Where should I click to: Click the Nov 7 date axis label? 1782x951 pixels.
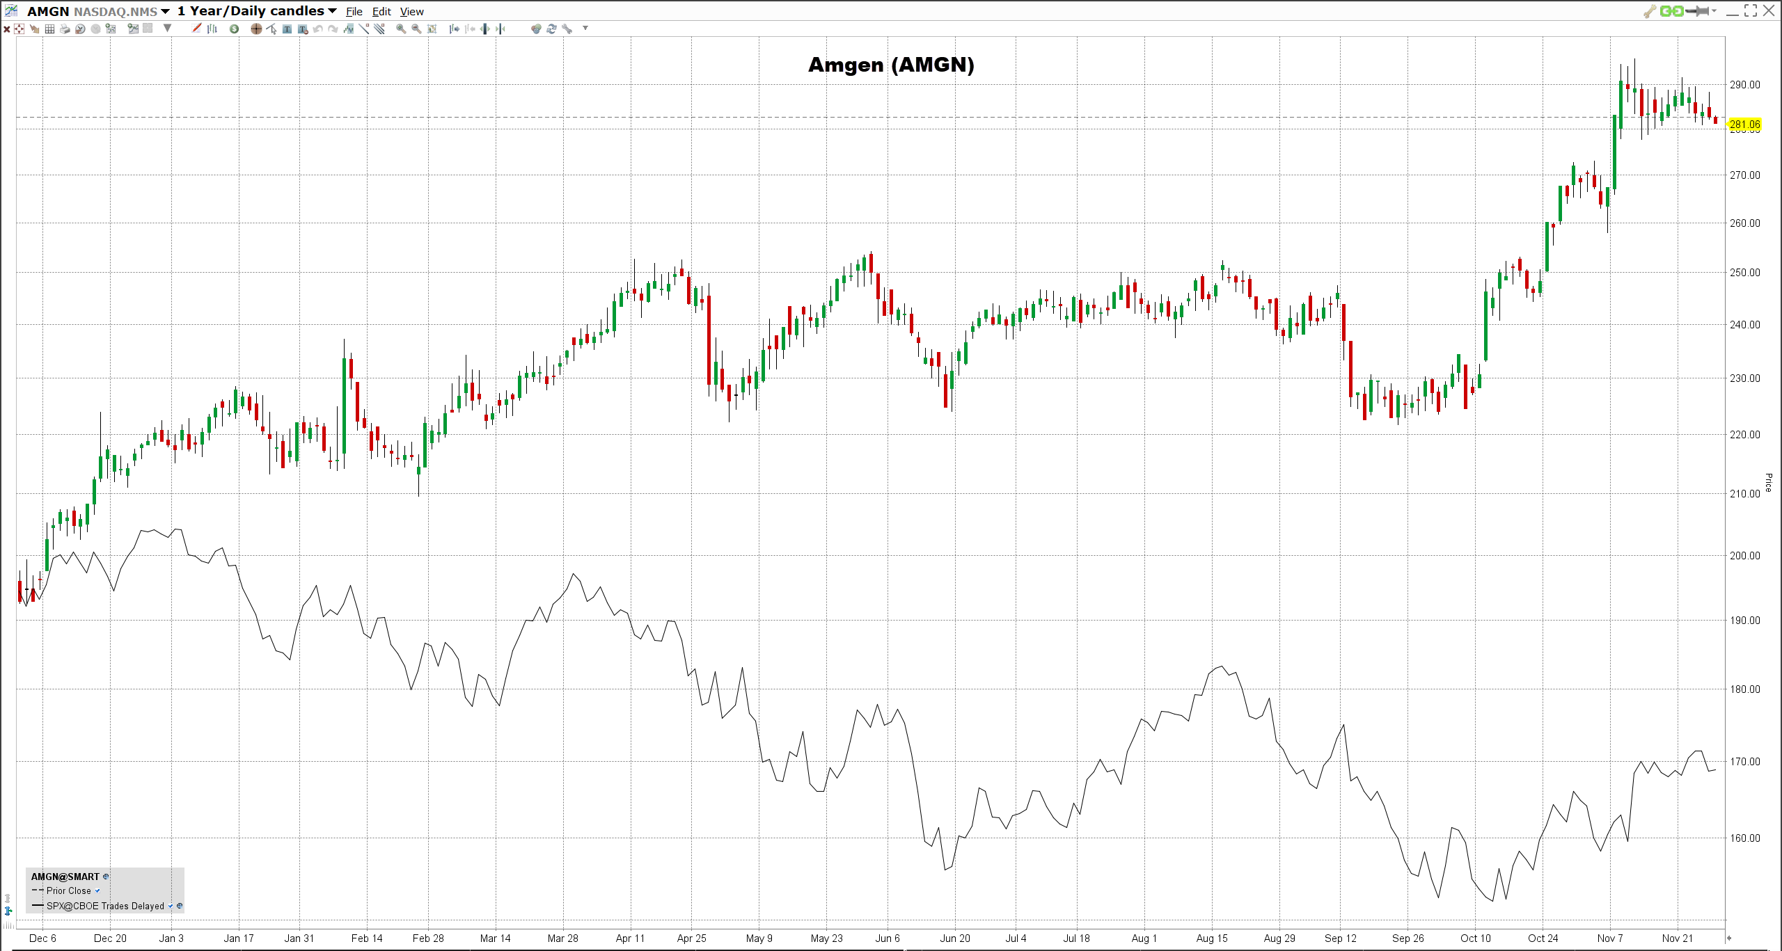(1610, 938)
